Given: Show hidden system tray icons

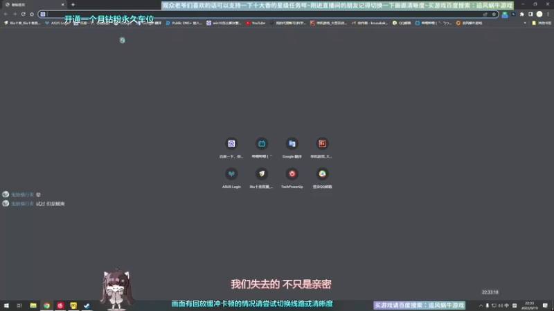Looking at the screenshot, I should click(481, 305).
